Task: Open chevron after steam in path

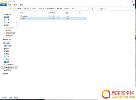Action: click(37, 9)
